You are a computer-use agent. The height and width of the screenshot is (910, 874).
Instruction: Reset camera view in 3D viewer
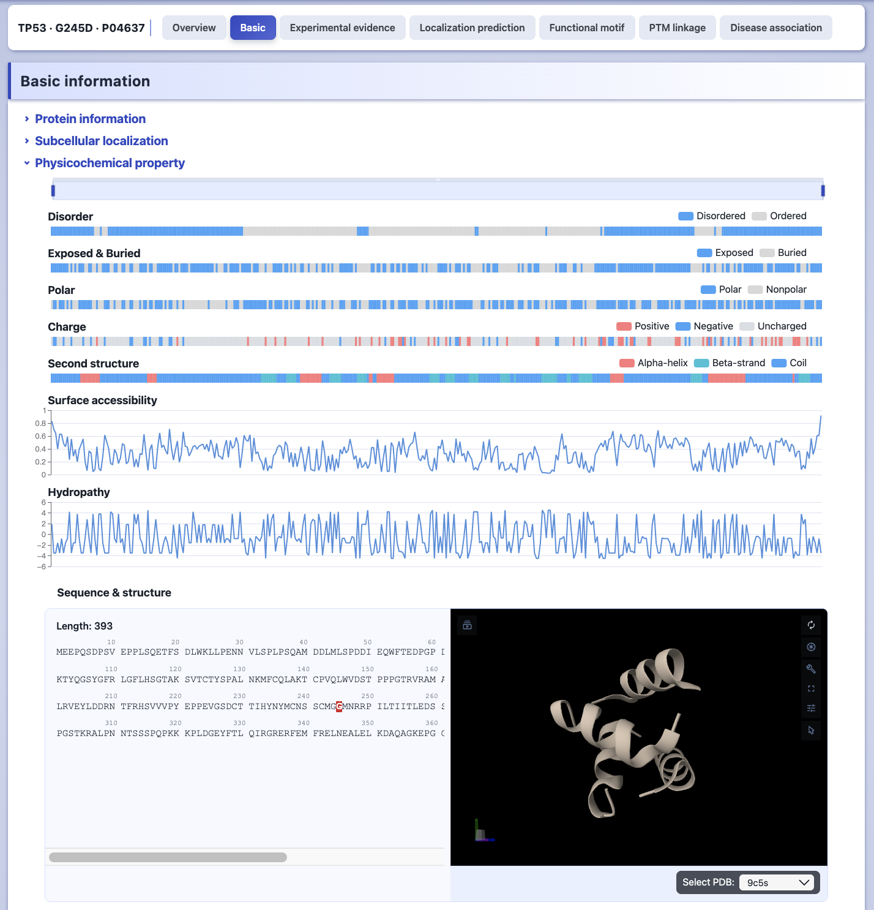click(x=811, y=625)
